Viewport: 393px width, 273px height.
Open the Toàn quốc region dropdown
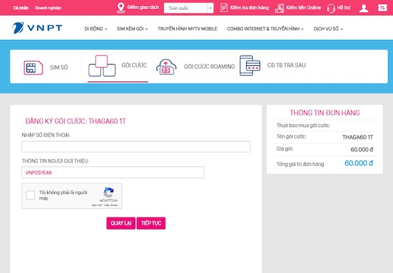click(x=189, y=8)
